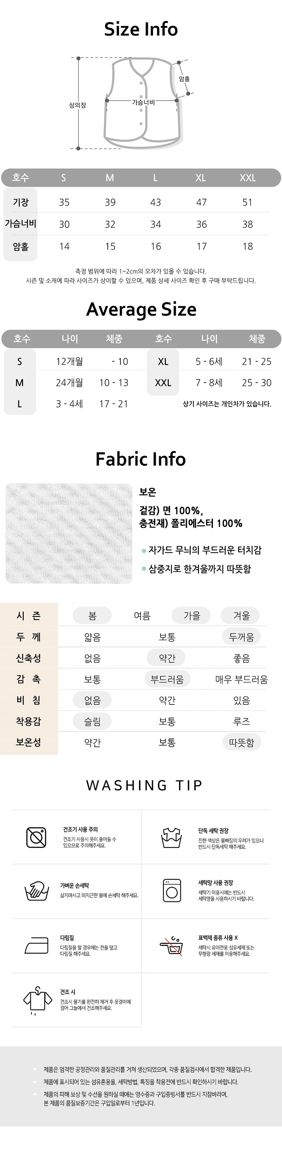This screenshot has height=1157, width=282.
Task: Select the 부드러움 texture option
Action: (167, 679)
